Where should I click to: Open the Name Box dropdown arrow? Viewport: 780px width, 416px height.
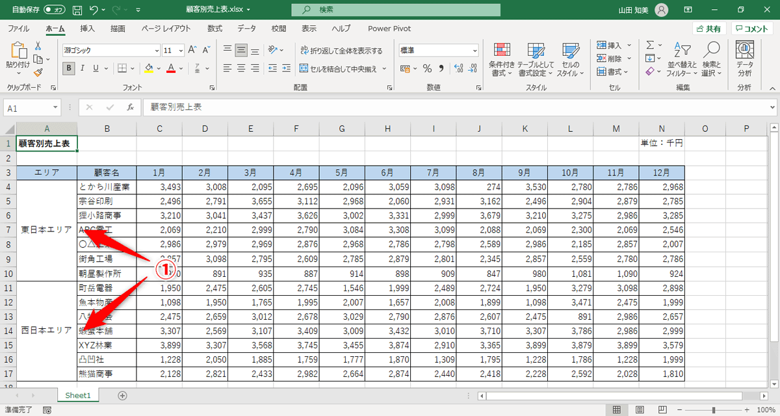tap(55, 108)
